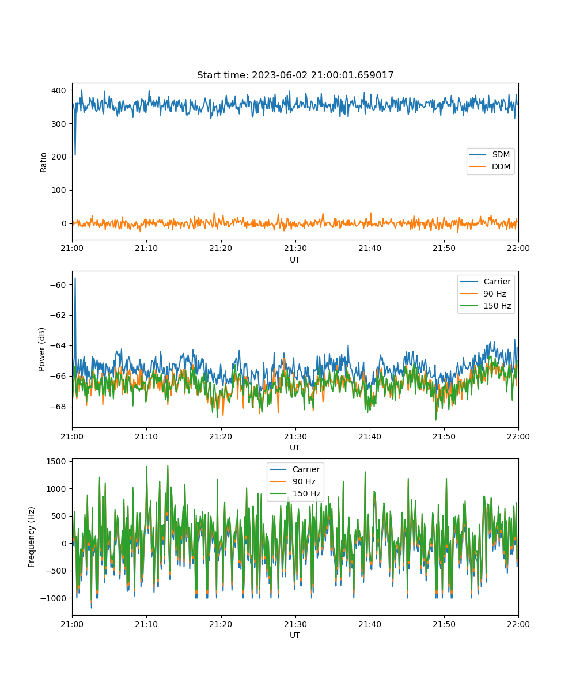Image resolution: width=576 pixels, height=691 pixels.
Task: Select Carrier entry in middle plot legend
Action: (x=486, y=282)
